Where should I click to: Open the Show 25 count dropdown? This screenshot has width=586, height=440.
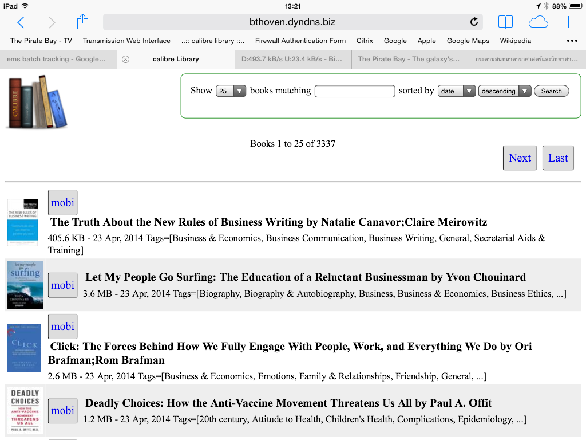pyautogui.click(x=231, y=91)
